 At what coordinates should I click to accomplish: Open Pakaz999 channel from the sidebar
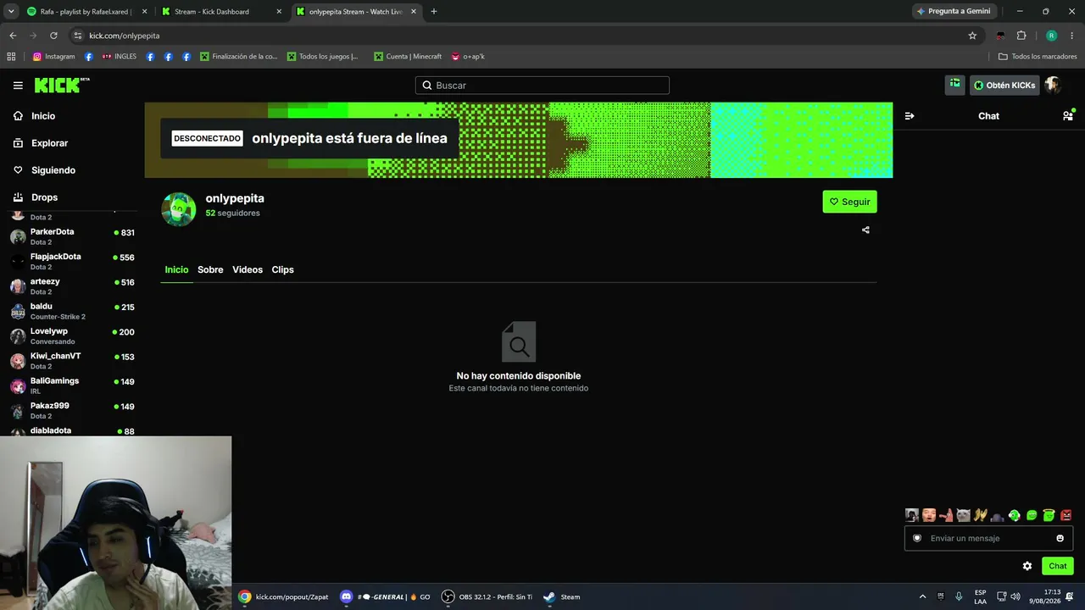(x=72, y=410)
